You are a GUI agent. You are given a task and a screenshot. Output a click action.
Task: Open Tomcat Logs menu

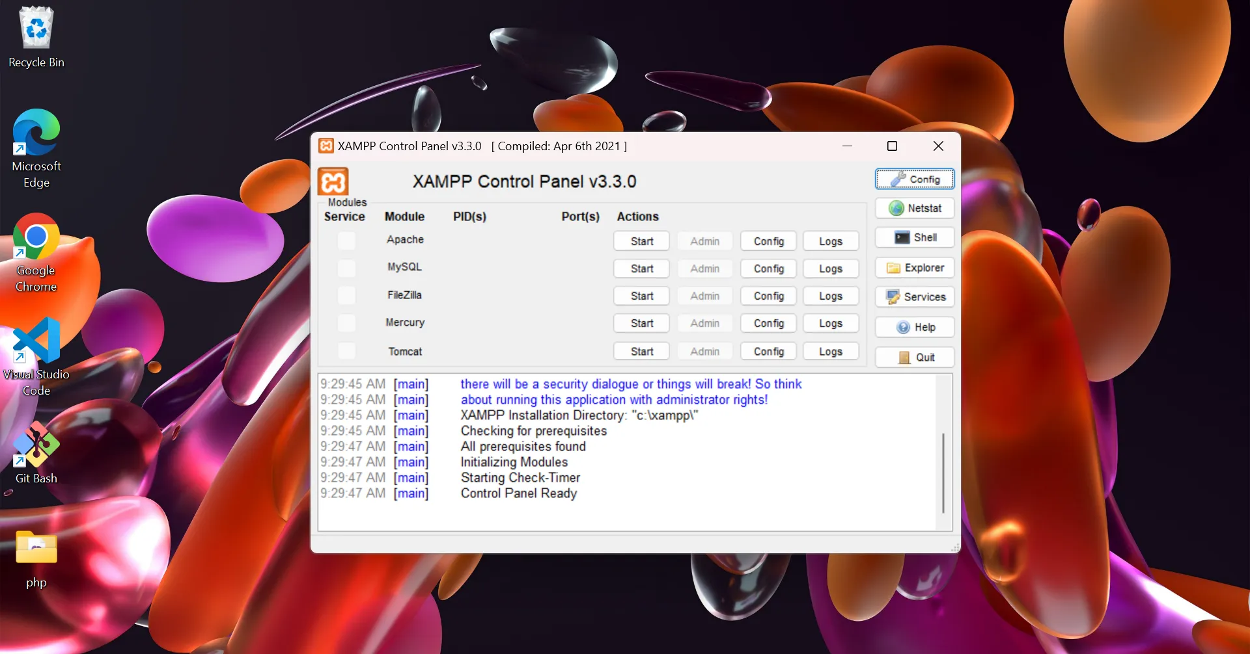coord(831,351)
